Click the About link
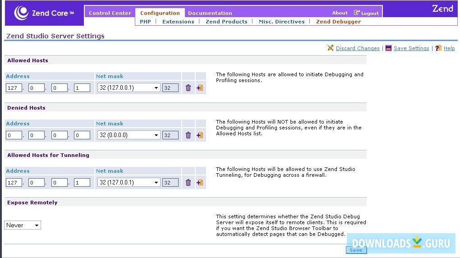The image size is (460, 258). point(340,13)
